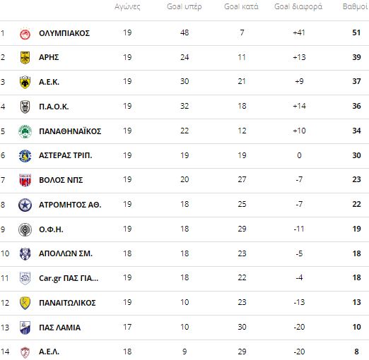Click the Goal διαφορά column header
This screenshot has height=360, width=369.
click(298, 7)
